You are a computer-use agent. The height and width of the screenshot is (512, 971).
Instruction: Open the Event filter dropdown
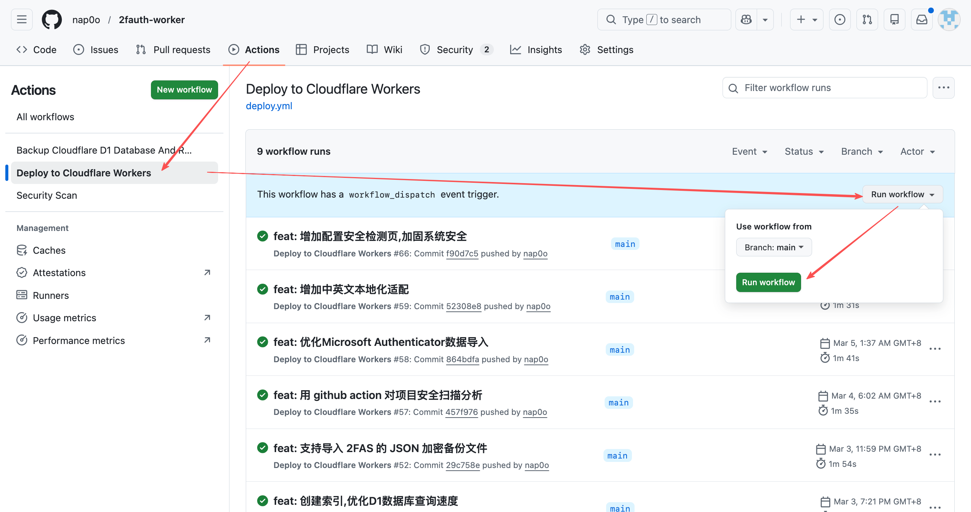pos(749,151)
